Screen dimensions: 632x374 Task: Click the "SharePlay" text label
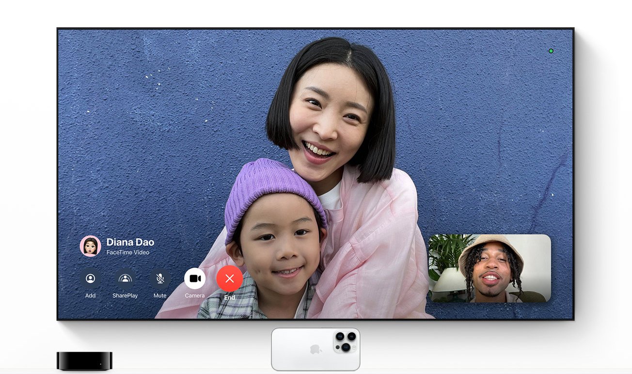(125, 296)
